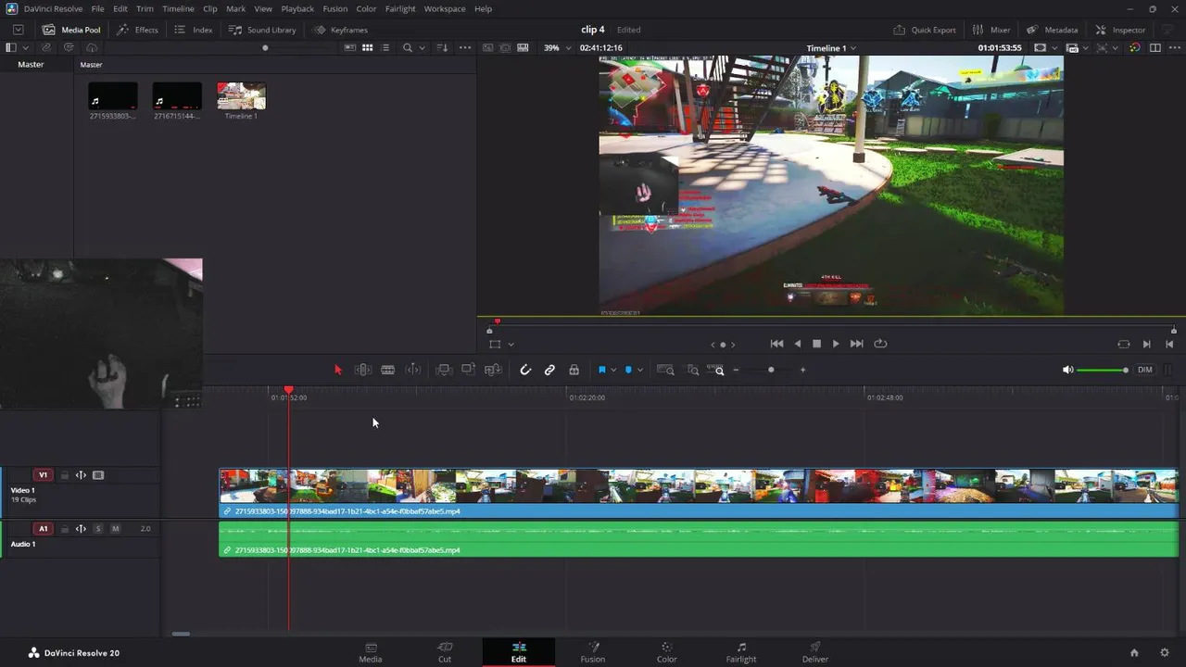Open the Effects panel

[137, 30]
